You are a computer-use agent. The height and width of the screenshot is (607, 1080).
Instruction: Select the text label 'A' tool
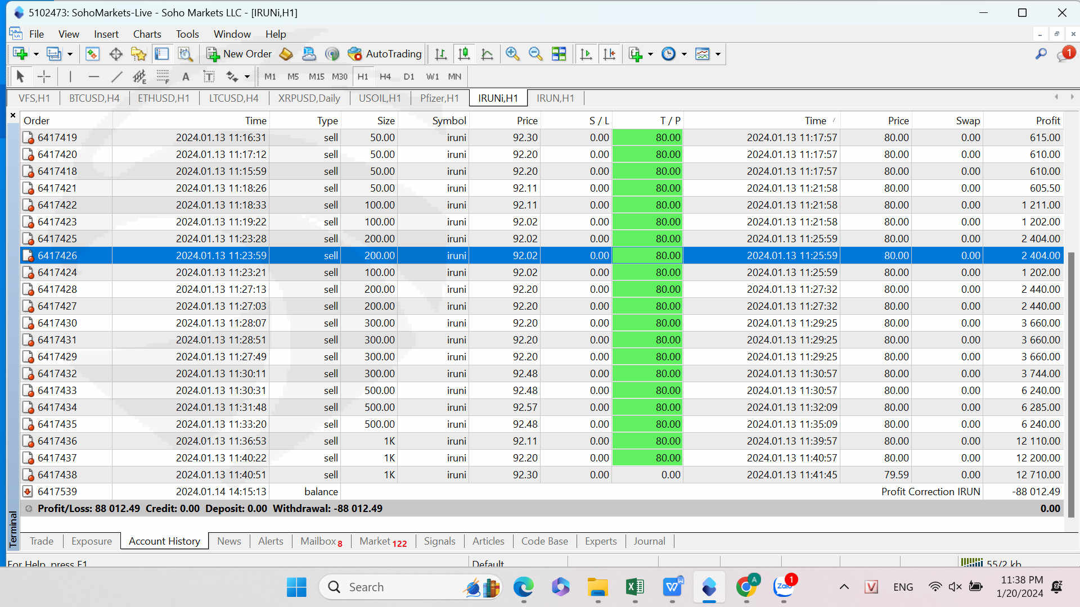click(186, 76)
